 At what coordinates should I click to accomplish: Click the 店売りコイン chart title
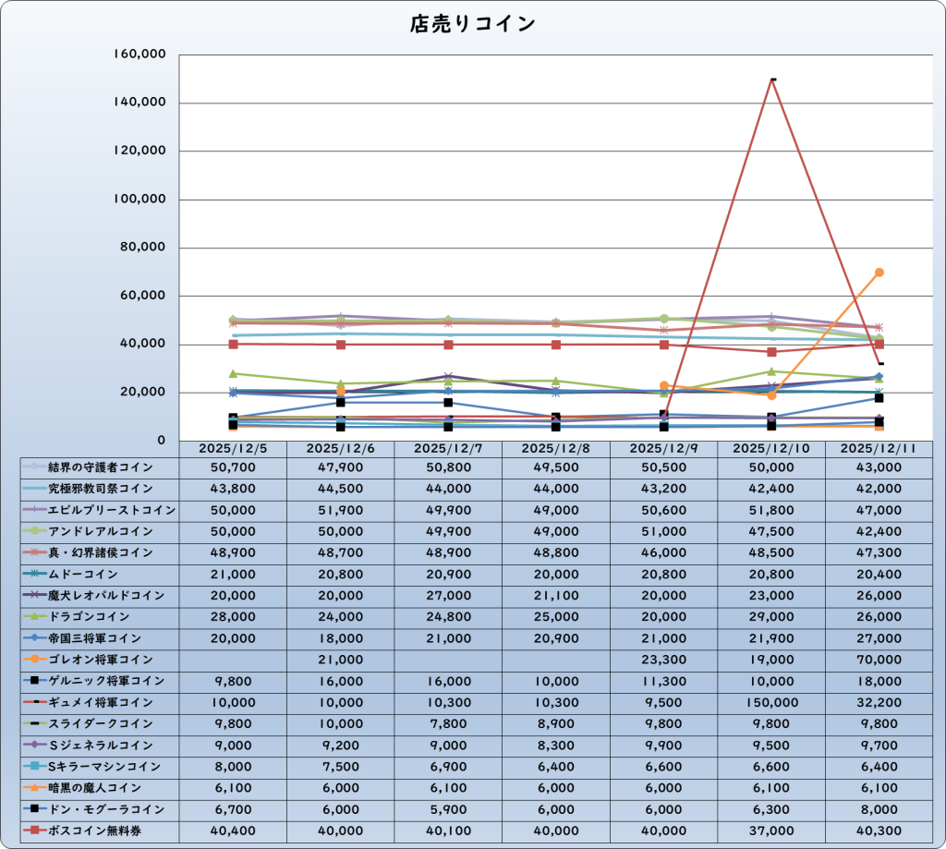point(472,24)
